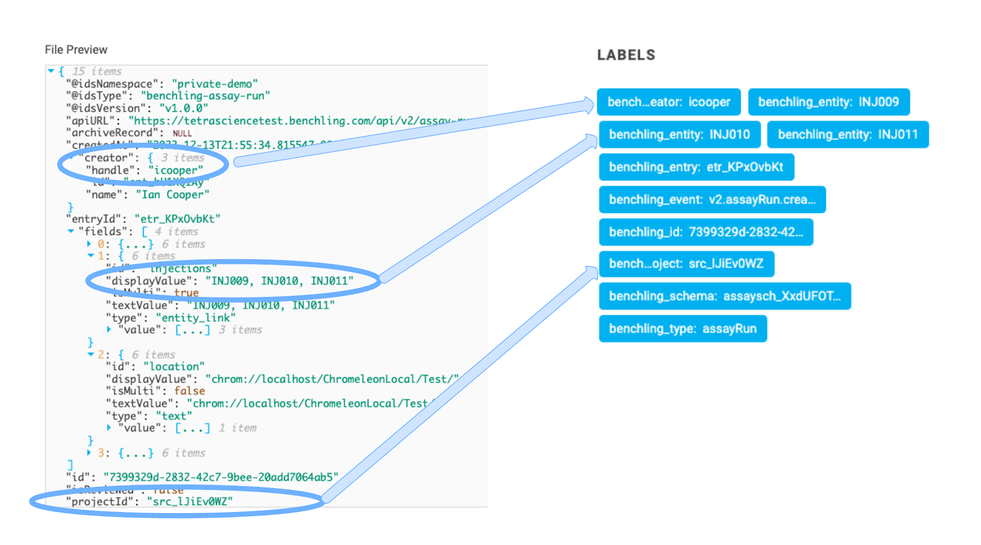981x545 pixels.
Task: Expand the "value" 1 item array
Action: (110, 427)
